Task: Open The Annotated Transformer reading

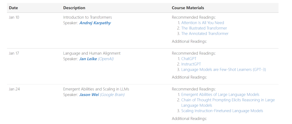Action: pos(205,34)
